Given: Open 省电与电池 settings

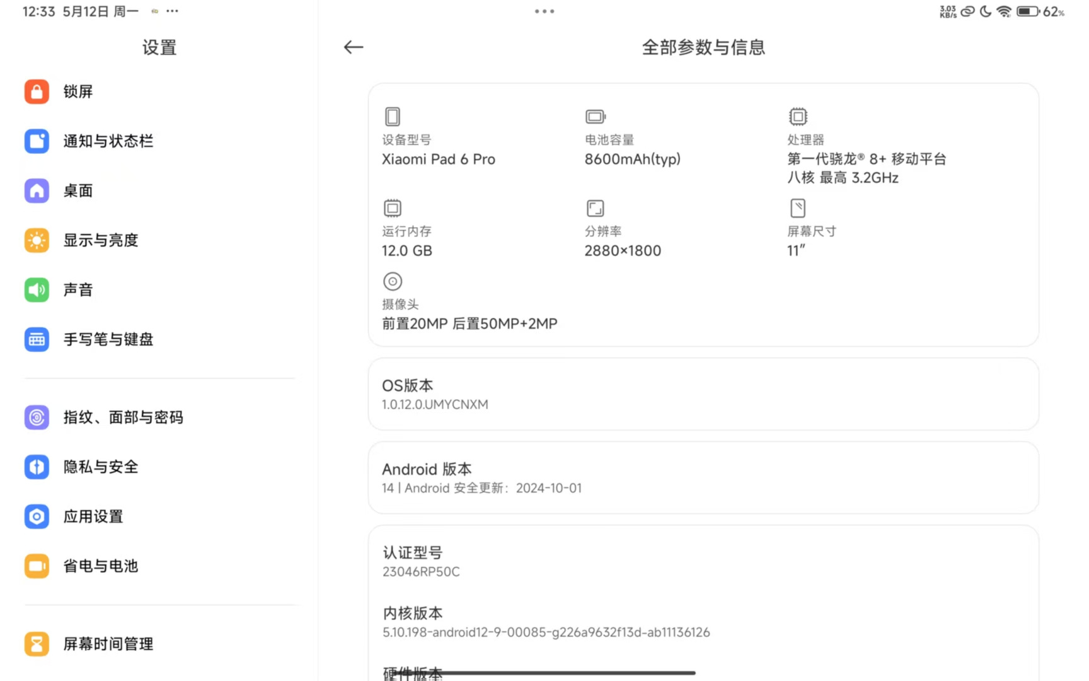Looking at the screenshot, I should coord(159,566).
